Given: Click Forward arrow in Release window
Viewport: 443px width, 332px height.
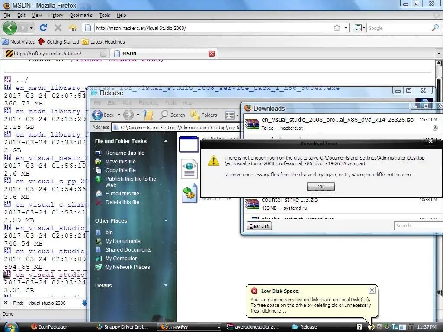Looking at the screenshot, I should [x=128, y=115].
